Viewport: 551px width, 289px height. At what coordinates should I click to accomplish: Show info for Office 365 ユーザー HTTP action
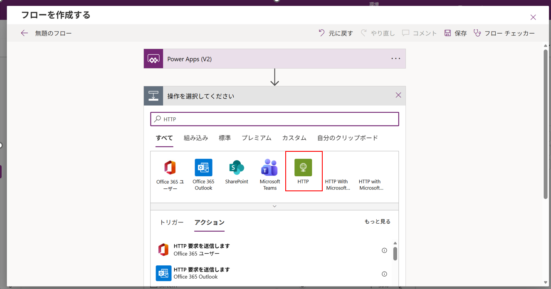(384, 250)
